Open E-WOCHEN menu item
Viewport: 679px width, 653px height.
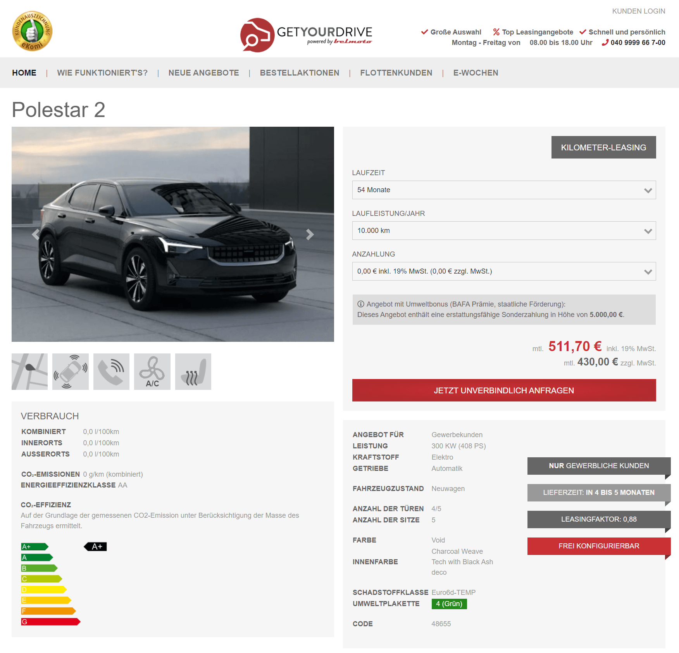click(x=476, y=73)
